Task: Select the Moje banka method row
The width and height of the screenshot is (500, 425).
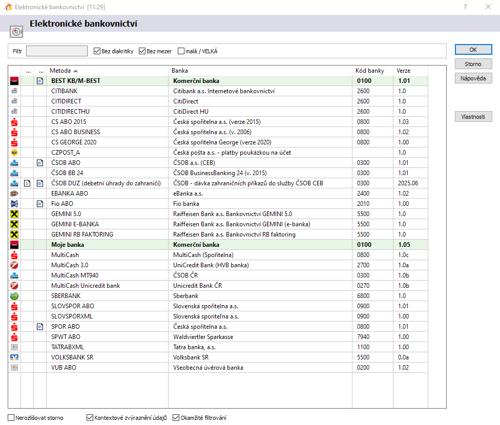Action: 218,245
